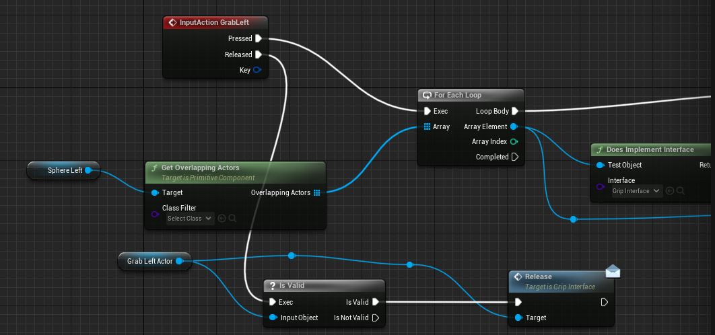Click the Released execution output pin
The height and width of the screenshot is (335, 715).
(258, 55)
